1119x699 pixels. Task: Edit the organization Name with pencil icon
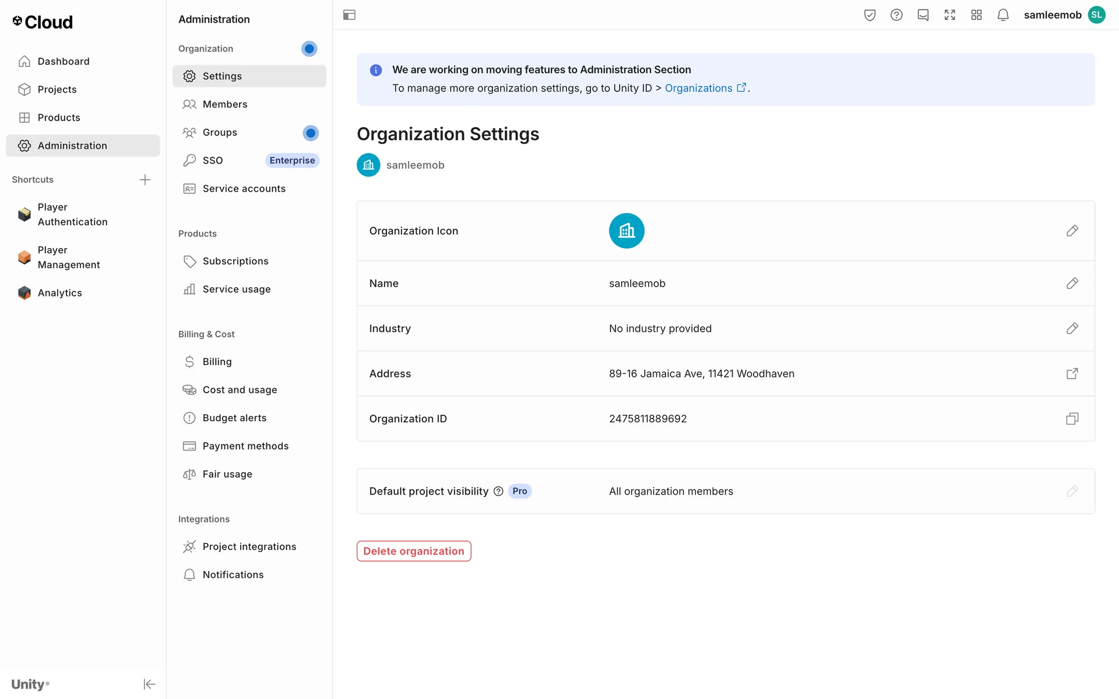(x=1072, y=283)
